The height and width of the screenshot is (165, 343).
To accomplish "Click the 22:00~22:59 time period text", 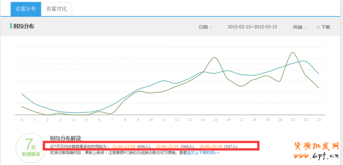I will coord(167,147).
